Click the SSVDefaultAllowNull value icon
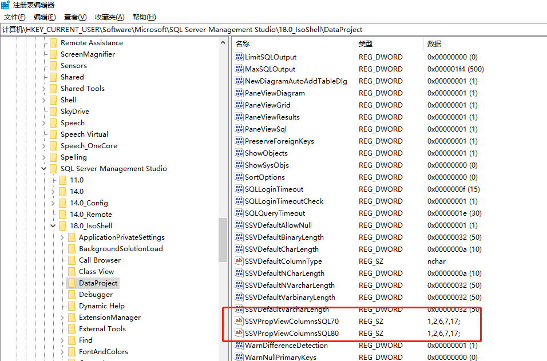 (x=239, y=225)
